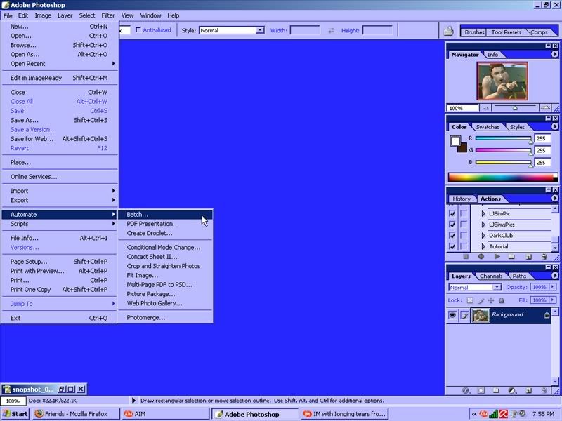Open Friends - Mozilla Firefox taskbar button
The height and width of the screenshot is (421, 562).
(x=77, y=414)
